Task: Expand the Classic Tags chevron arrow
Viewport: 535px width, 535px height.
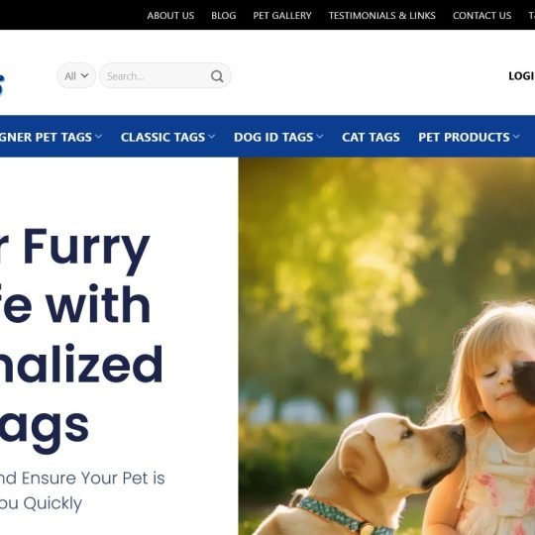Action: 212,137
